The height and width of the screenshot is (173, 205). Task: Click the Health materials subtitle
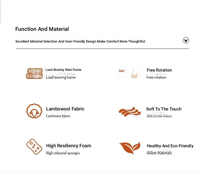159,153
